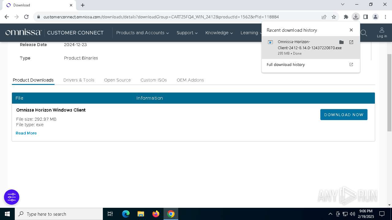The height and width of the screenshot is (220, 392).
Task: Open the tab search chevron
Action: 343,4
